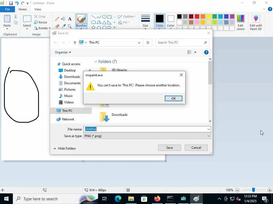The image size is (273, 204).
Task: Switch to the Home tab
Action: (x=23, y=9)
